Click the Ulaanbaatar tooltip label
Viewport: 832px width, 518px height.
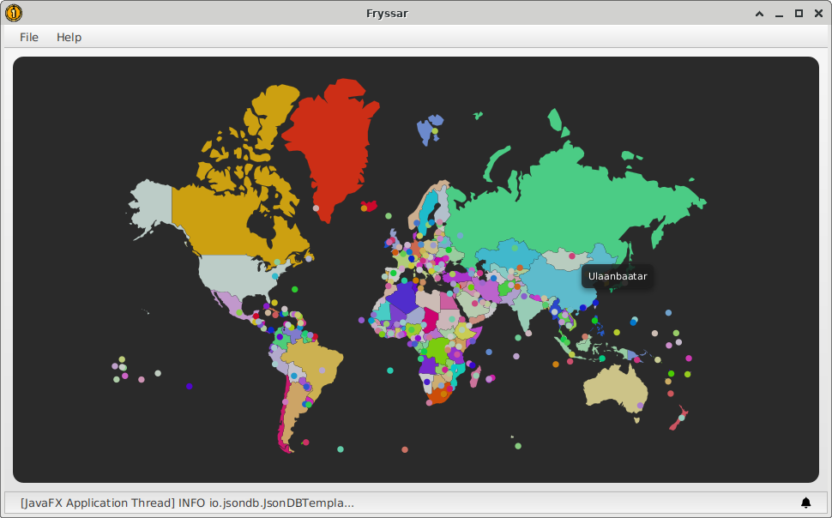pyautogui.click(x=617, y=276)
